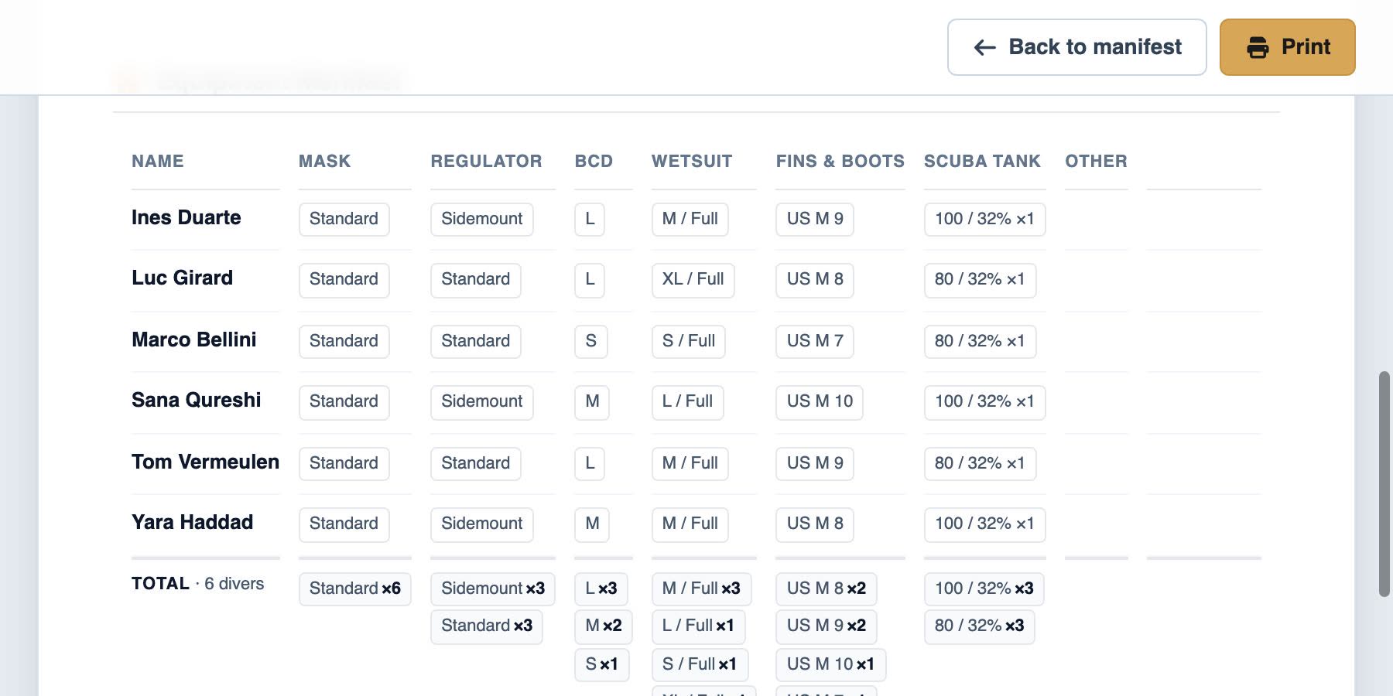The height and width of the screenshot is (696, 1393).
Task: Click the Wetsuit column header
Action: point(692,161)
